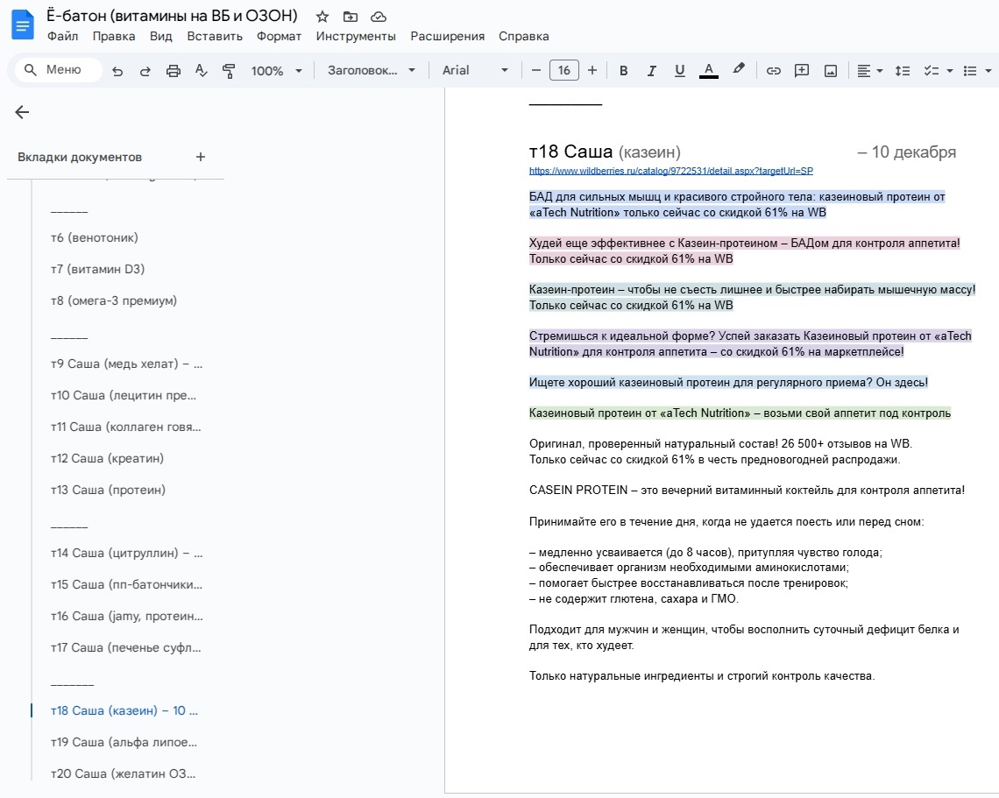Run the spelling and grammar check icon
This screenshot has width=999, height=798.
pos(202,71)
